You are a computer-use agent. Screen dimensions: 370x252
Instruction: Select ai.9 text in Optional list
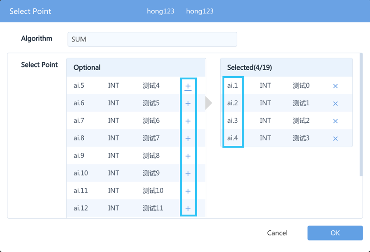point(79,156)
